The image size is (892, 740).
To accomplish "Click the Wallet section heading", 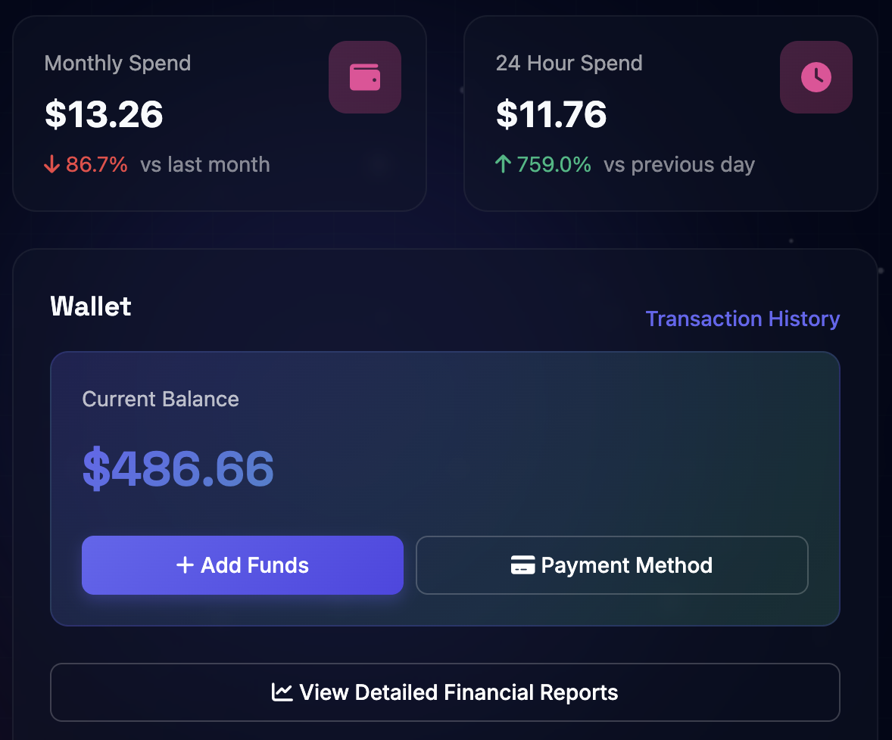I will point(90,306).
